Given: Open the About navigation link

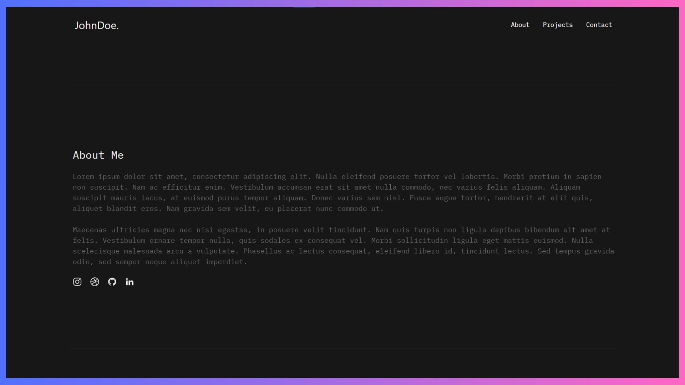Looking at the screenshot, I should click(x=520, y=25).
